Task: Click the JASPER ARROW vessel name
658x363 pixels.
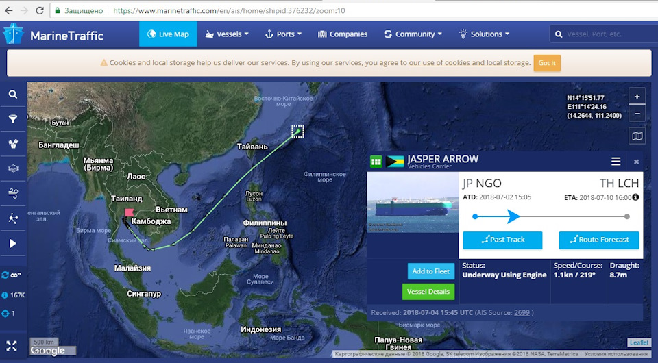Action: tap(443, 159)
